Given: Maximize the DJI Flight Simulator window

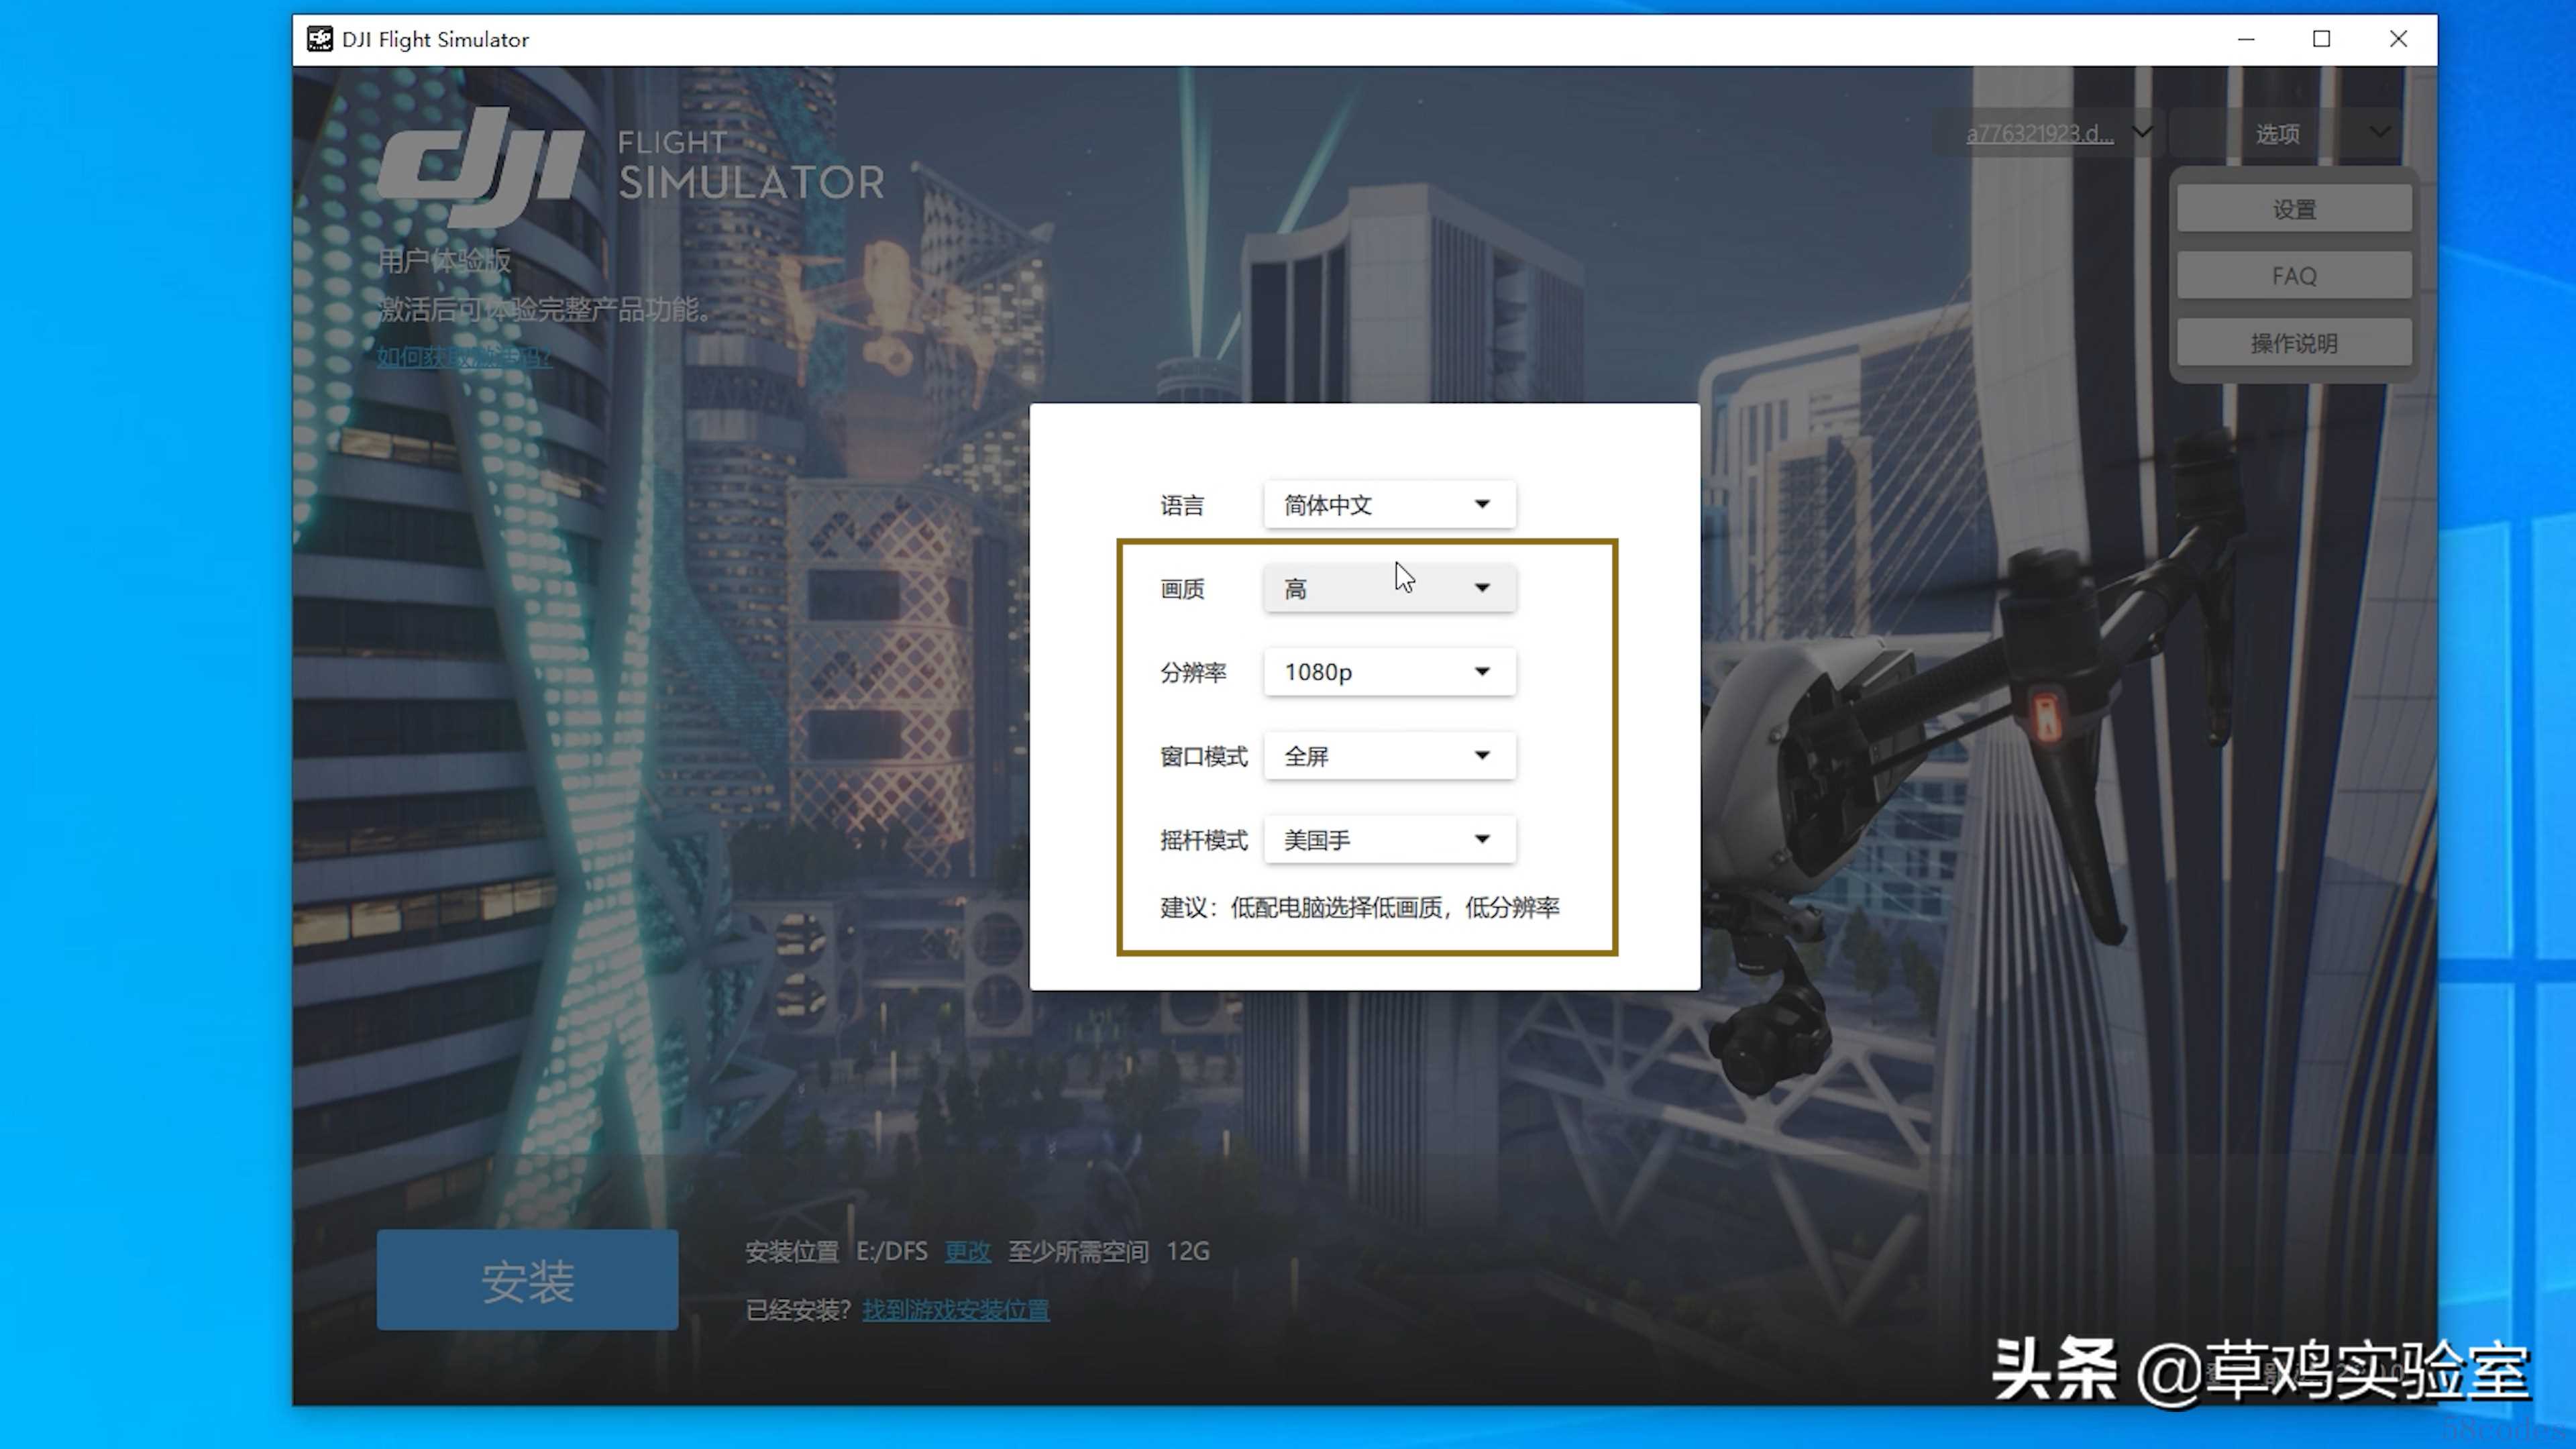Looking at the screenshot, I should click(x=2321, y=39).
